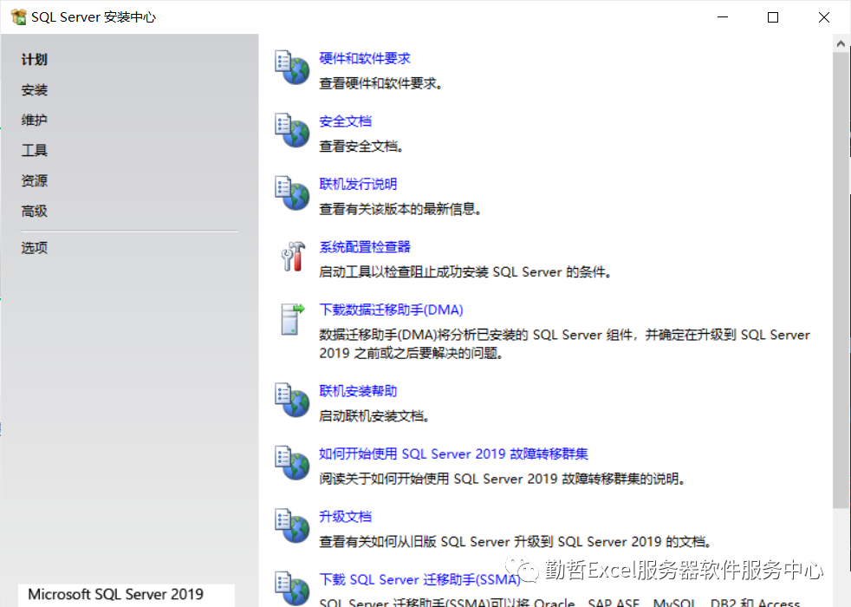Click the DMA description paragraph text
Viewport: 851px width, 607px height.
(564, 343)
